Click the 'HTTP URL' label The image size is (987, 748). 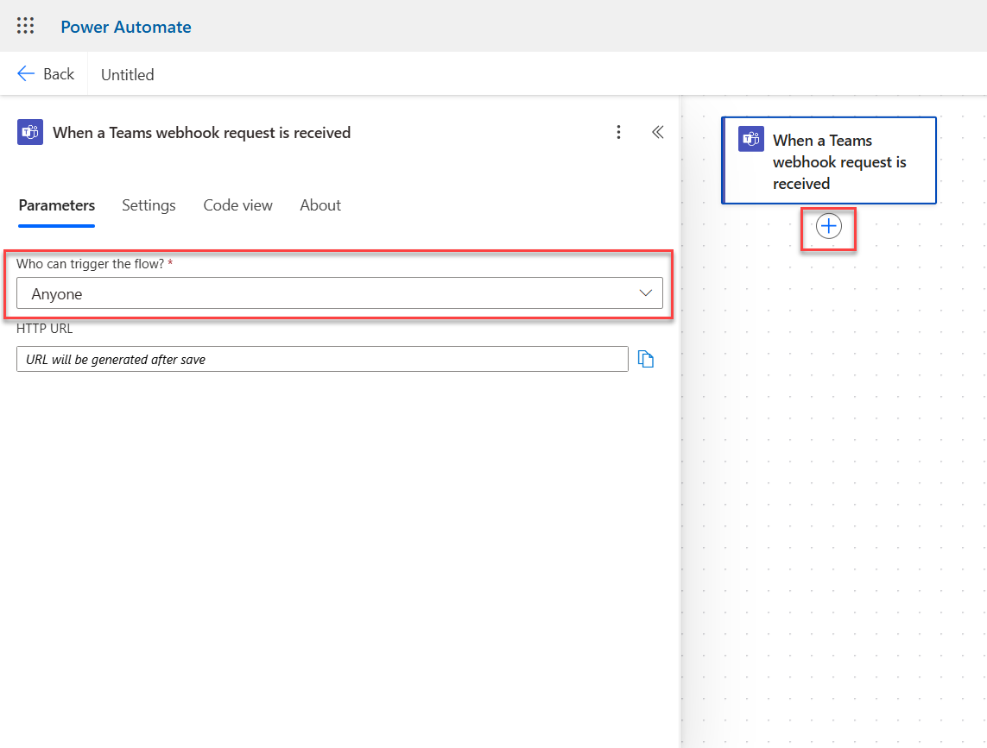45,329
